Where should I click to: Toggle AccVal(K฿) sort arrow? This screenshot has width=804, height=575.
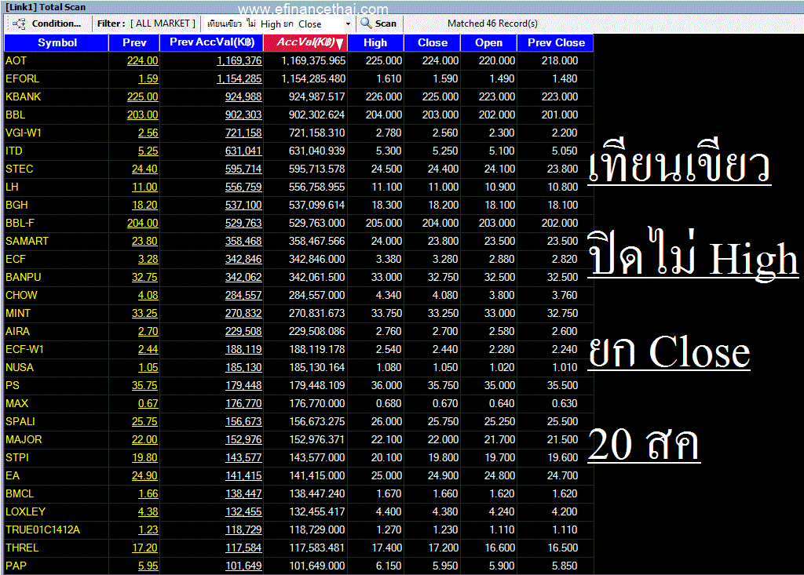(339, 44)
